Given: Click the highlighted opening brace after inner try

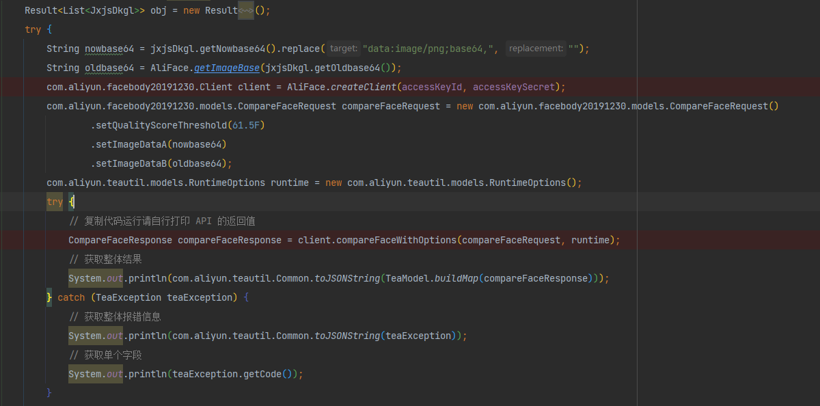Looking at the screenshot, I should pyautogui.click(x=72, y=202).
